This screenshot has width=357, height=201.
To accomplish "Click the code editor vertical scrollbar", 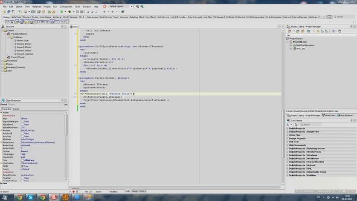I will point(283,107).
